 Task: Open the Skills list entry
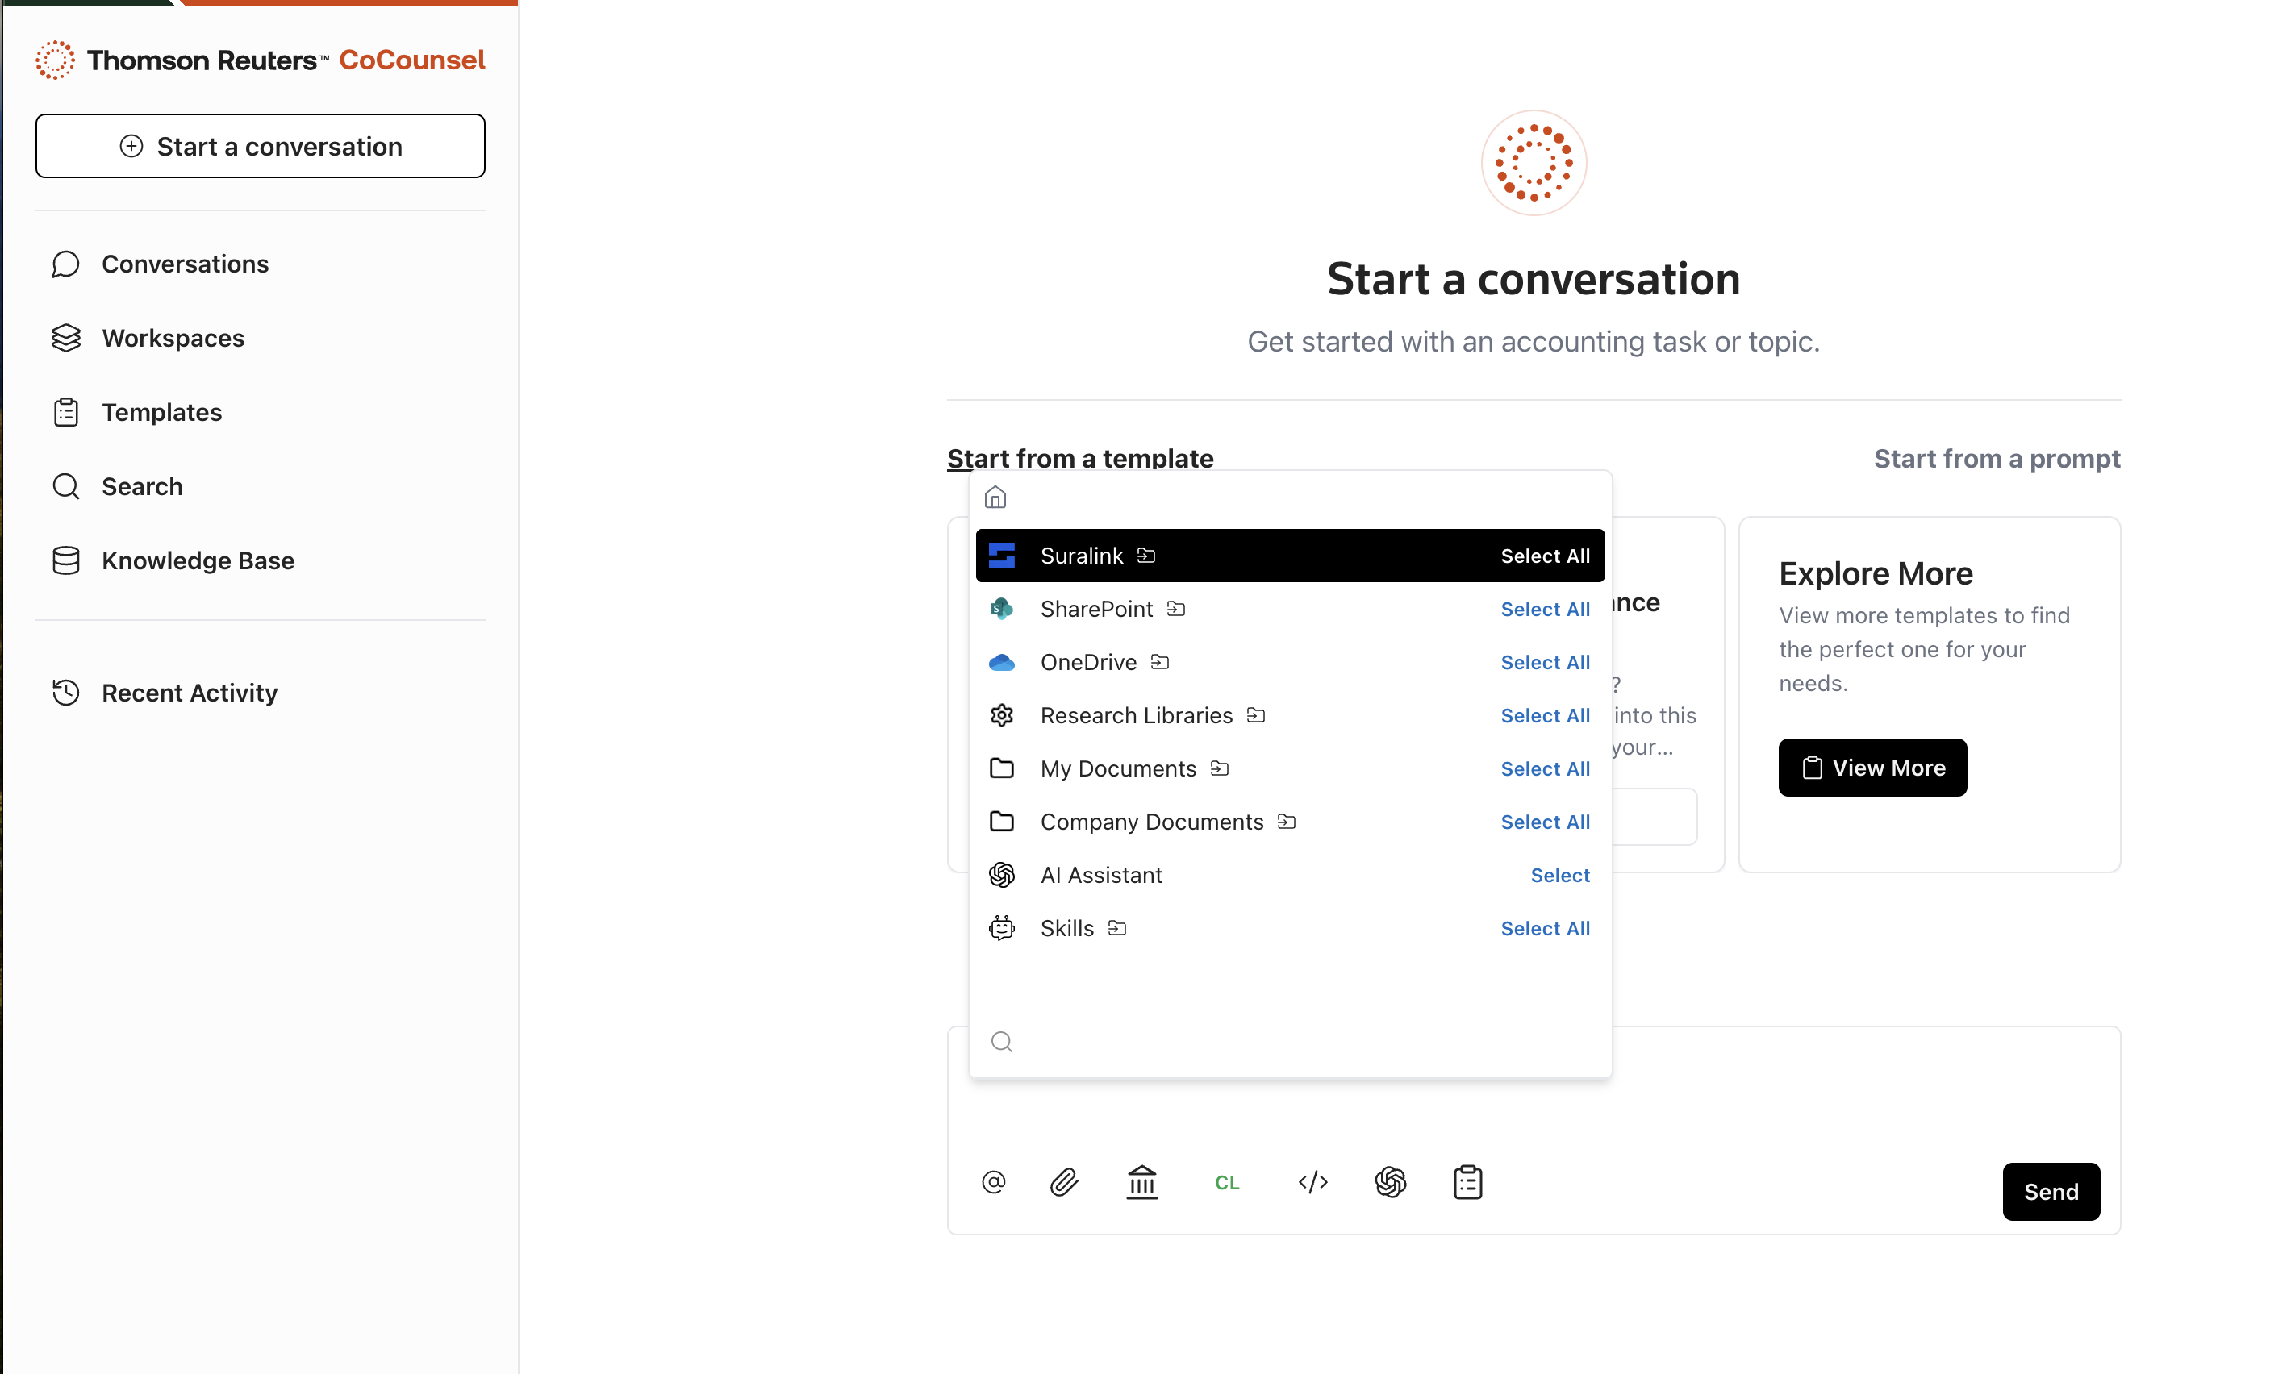1066,929
